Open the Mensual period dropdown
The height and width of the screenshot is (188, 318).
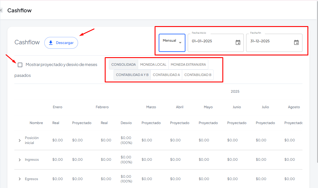[172, 43]
